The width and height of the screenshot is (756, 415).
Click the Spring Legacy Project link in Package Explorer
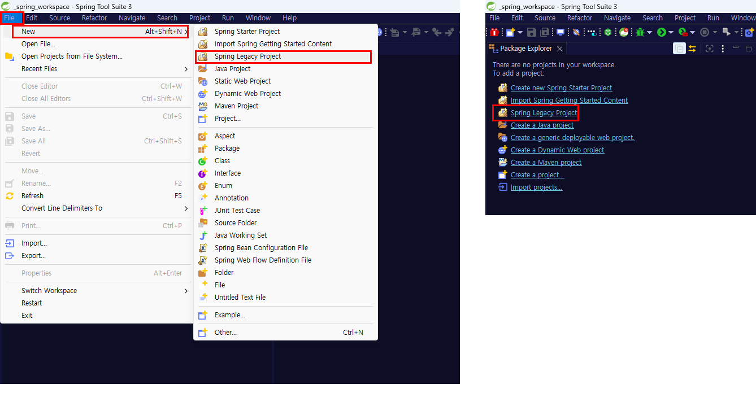[x=544, y=113]
